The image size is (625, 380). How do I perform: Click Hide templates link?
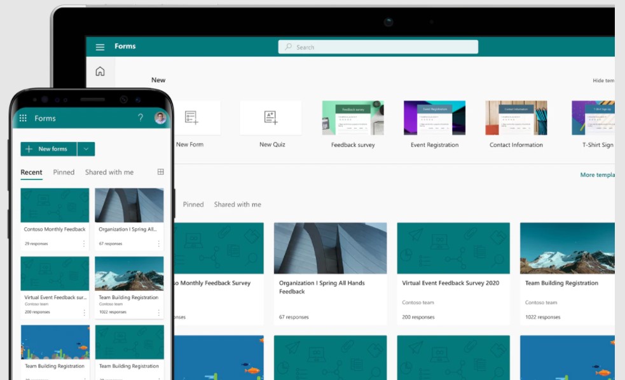[603, 80]
